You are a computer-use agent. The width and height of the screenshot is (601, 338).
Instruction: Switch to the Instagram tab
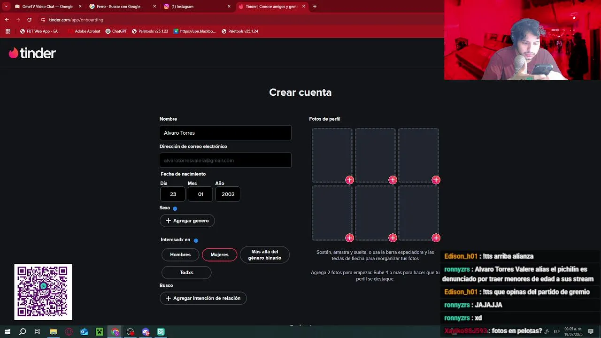[197, 7]
